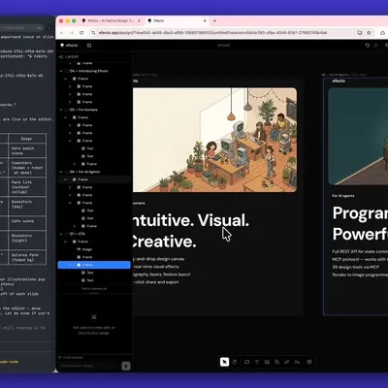Click the 'Full REST API' bullet text
Screen dimensions: 388x388
point(360,251)
